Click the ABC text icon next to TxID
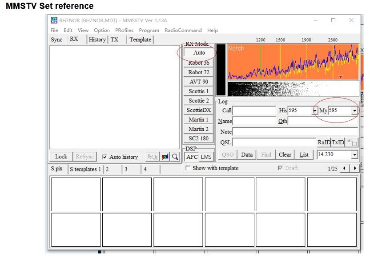The image size is (370, 257). pyautogui.click(x=352, y=142)
